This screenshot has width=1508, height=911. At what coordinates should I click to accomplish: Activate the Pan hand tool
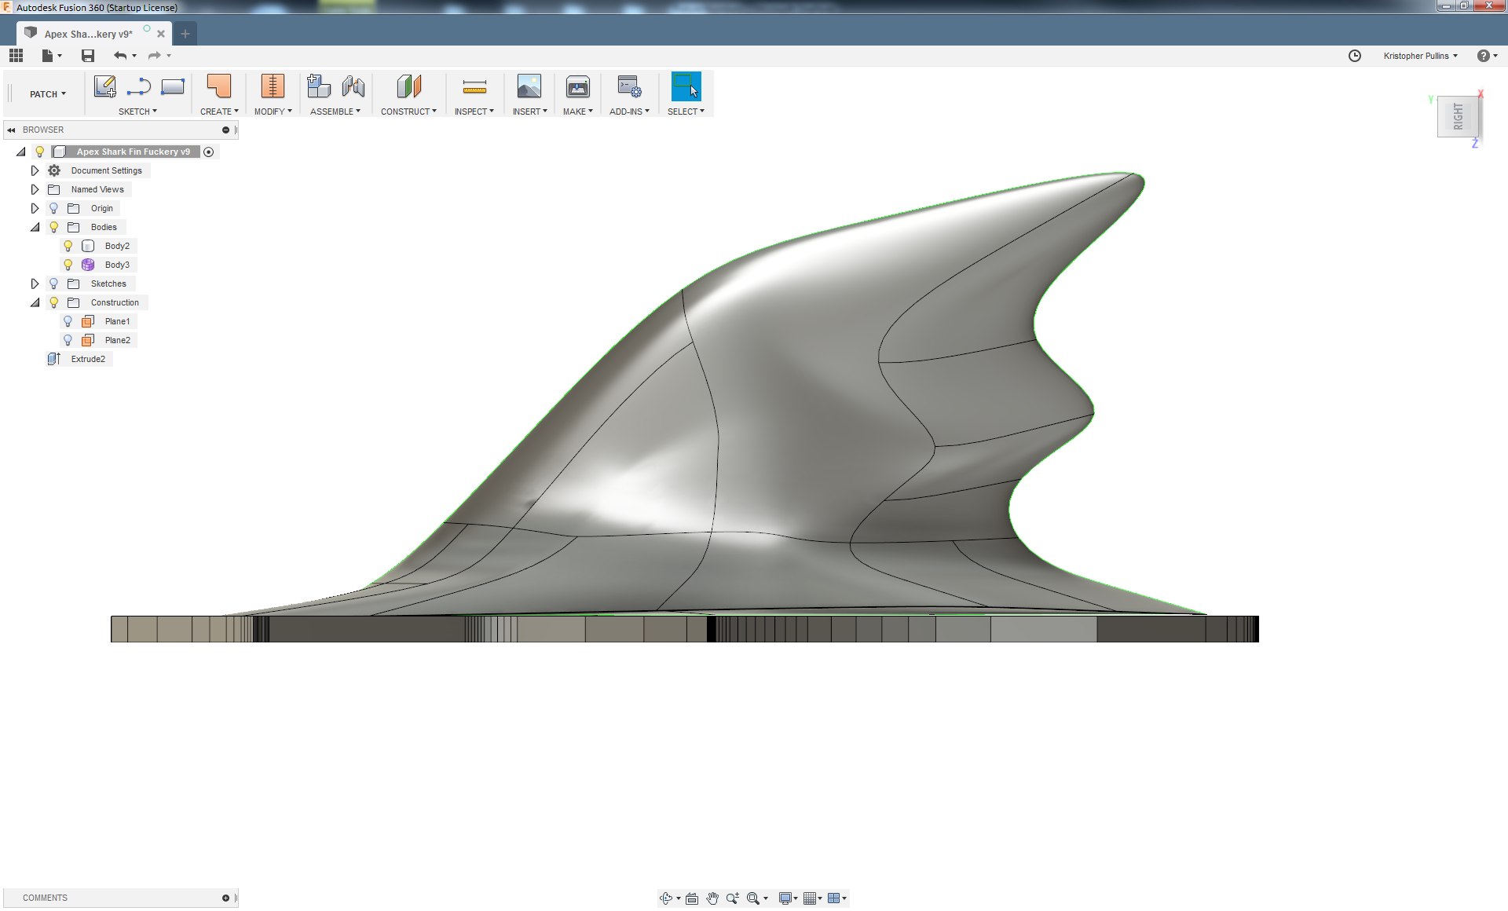pos(712,898)
